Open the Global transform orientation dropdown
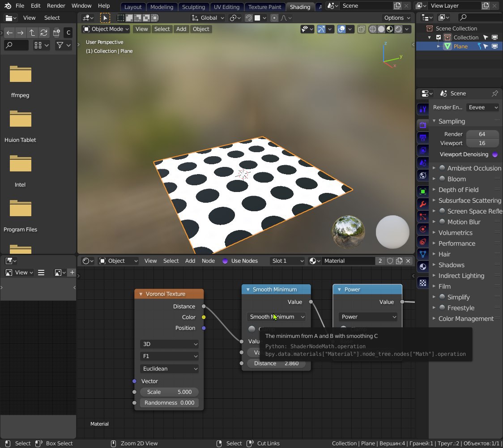 [208, 18]
